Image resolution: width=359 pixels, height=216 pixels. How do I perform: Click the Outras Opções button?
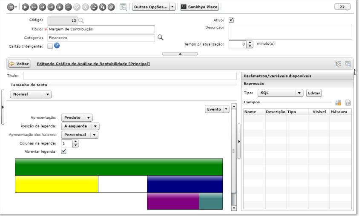(x=151, y=7)
